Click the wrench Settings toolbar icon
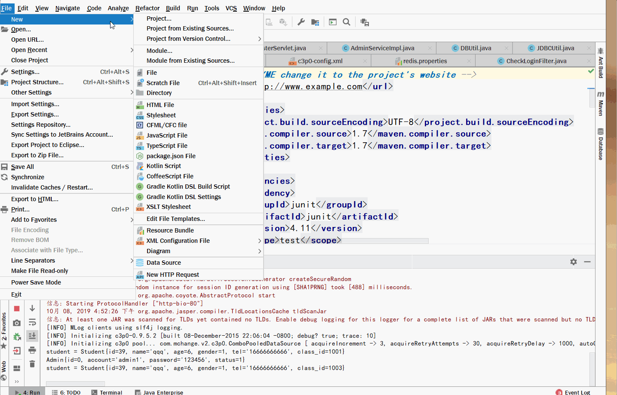Viewport: 617px width, 395px height. click(301, 22)
